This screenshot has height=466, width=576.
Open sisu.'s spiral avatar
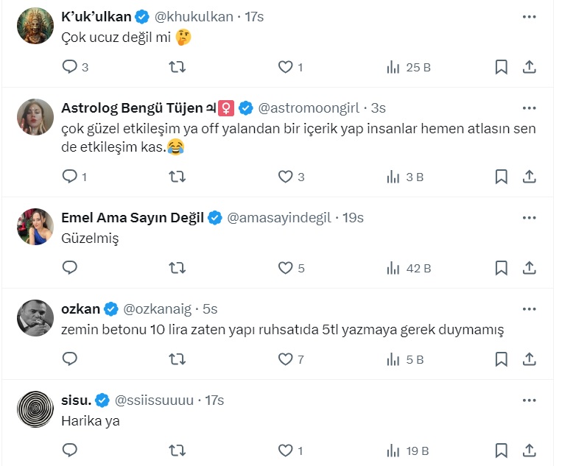[35, 409]
